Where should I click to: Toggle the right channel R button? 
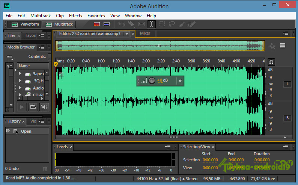pos(287,118)
